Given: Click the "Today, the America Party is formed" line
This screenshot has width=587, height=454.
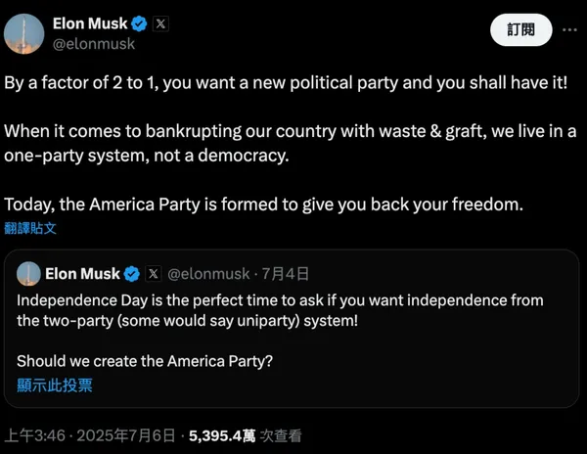Looking at the screenshot, I should 264,204.
